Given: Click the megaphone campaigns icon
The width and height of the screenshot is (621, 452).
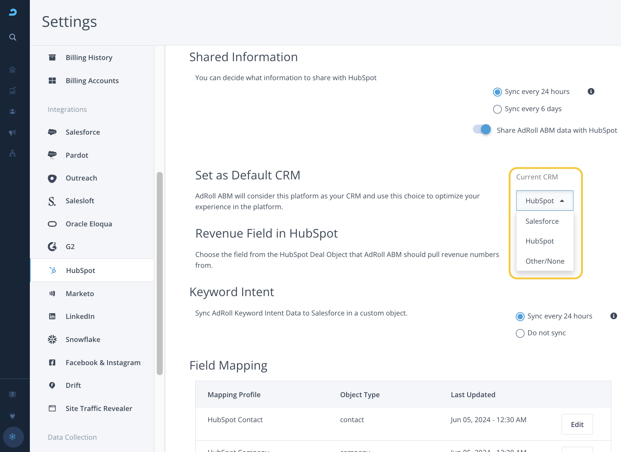Looking at the screenshot, I should pos(13,133).
